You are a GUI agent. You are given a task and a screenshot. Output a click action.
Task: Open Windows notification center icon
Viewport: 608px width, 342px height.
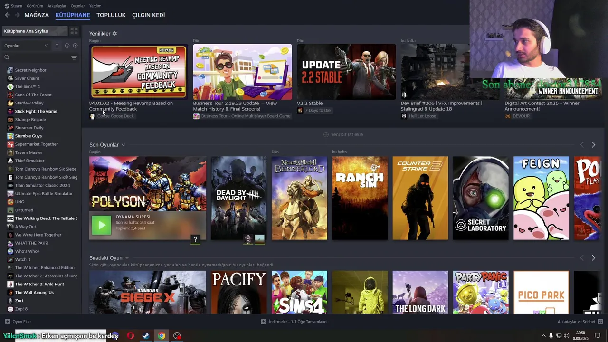598,336
